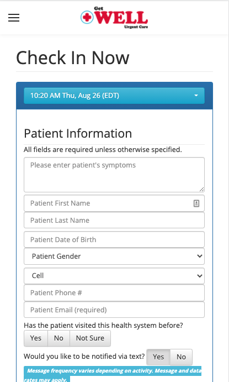Expand the Patient Gender dropdown
The image size is (229, 382).
point(114,257)
